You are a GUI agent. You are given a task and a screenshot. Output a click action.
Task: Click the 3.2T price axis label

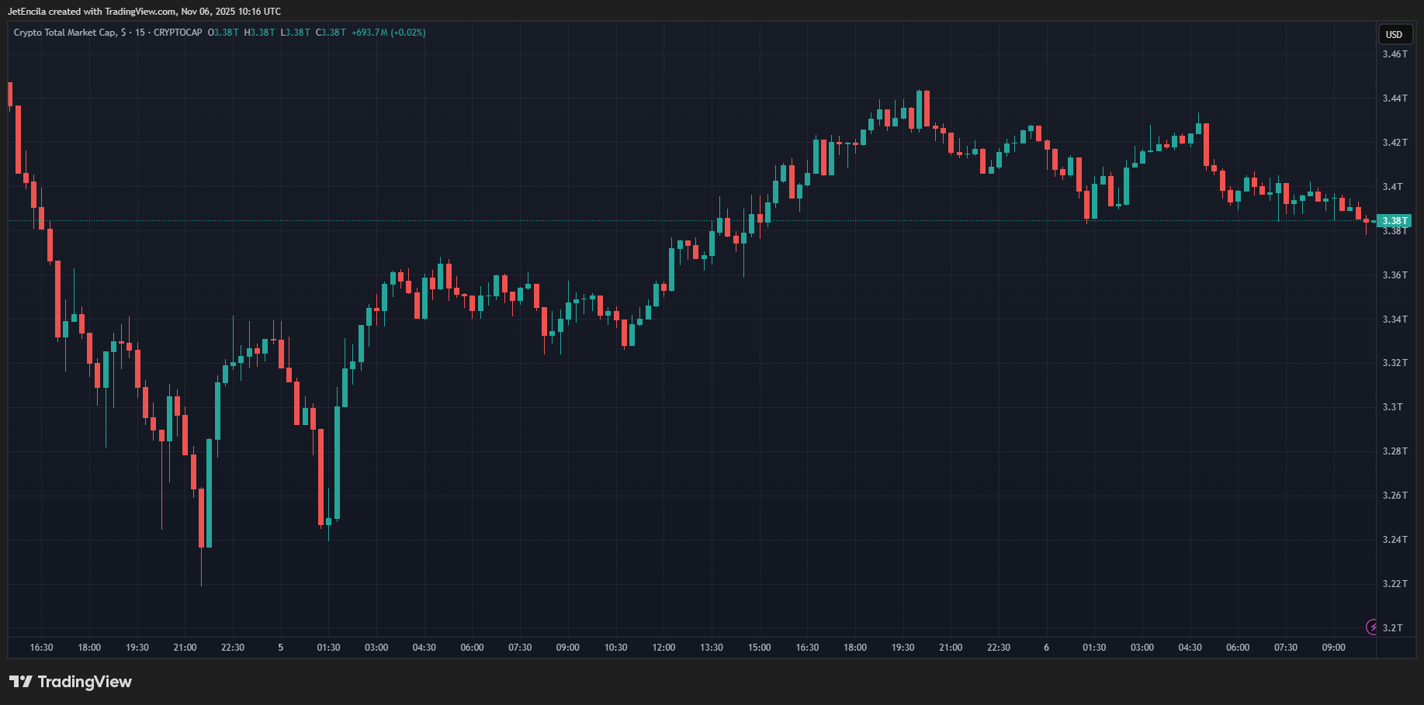pos(1392,628)
